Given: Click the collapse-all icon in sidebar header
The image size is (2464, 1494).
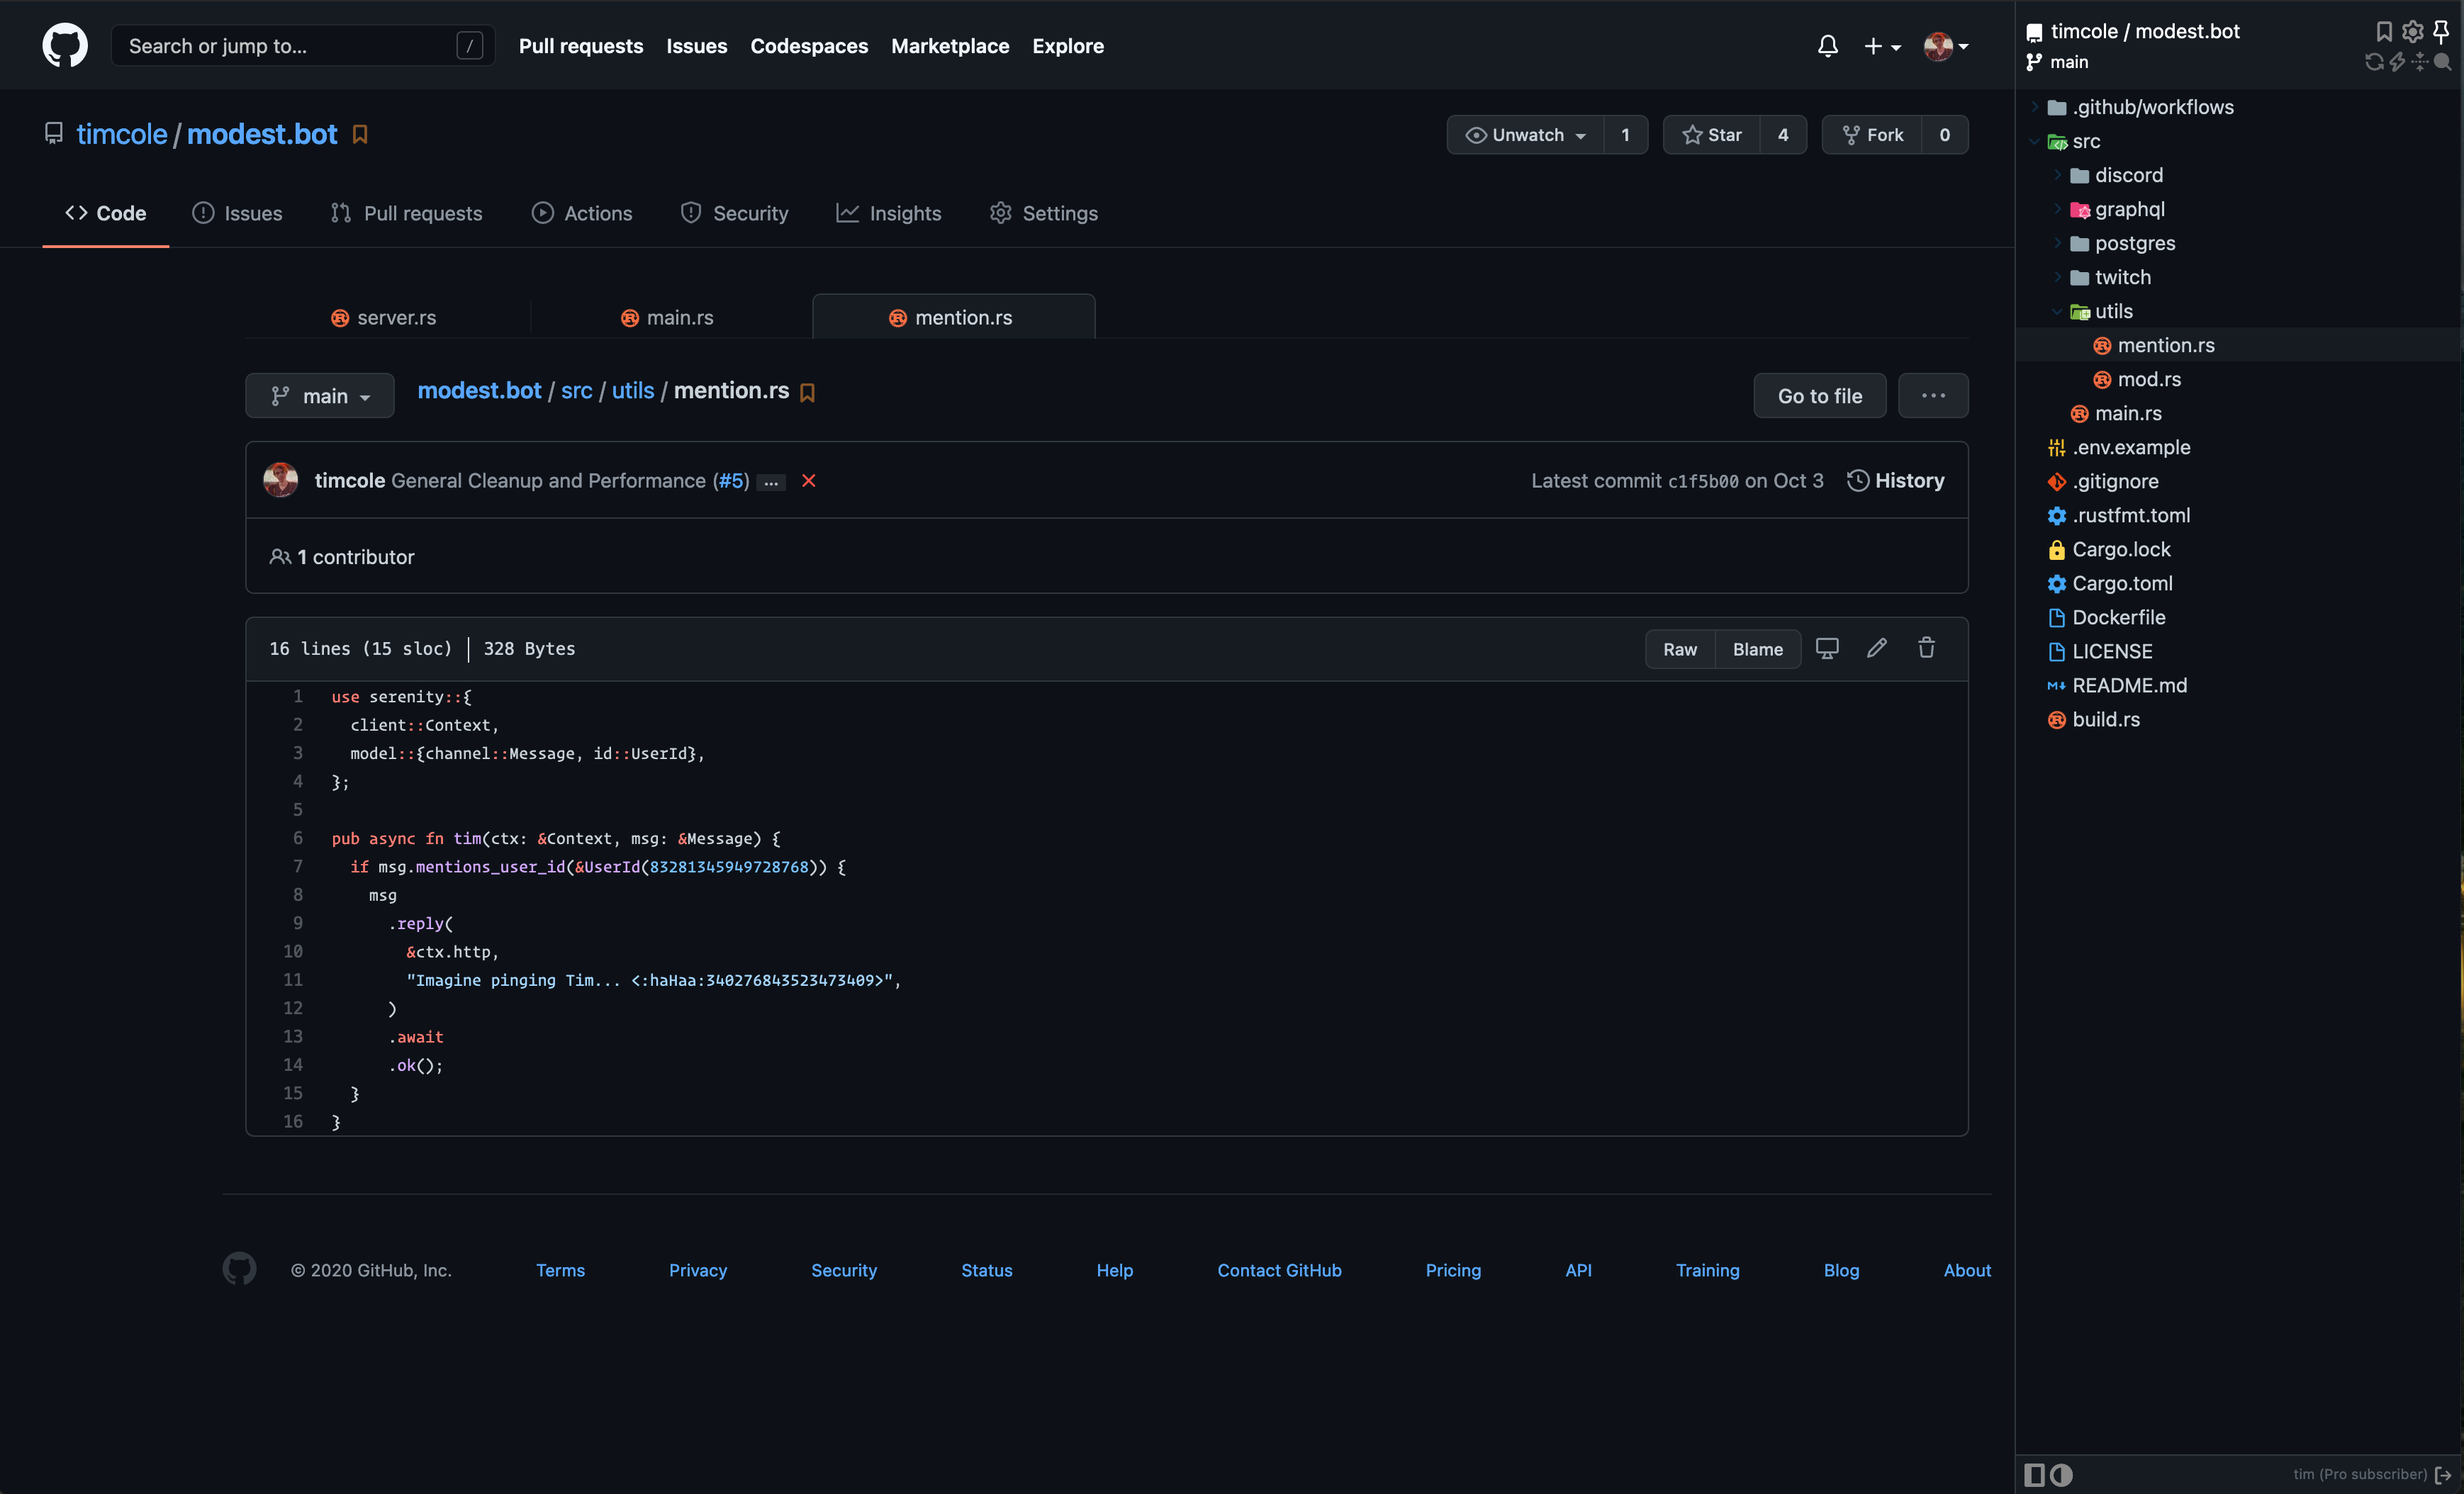Looking at the screenshot, I should pos(2420,62).
